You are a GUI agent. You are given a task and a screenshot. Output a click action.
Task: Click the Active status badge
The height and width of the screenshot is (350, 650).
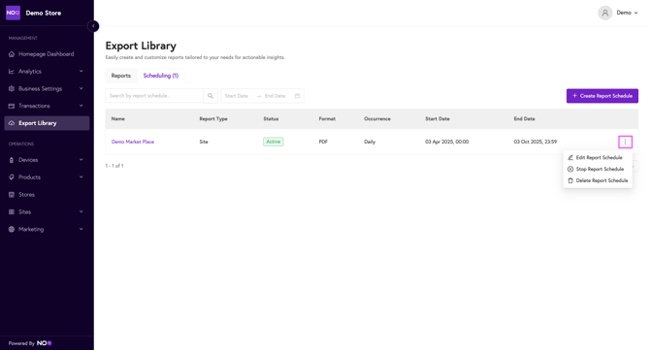pyautogui.click(x=274, y=142)
